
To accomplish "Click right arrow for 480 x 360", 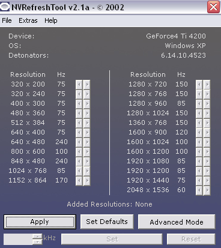I will pyautogui.click(x=86, y=113).
